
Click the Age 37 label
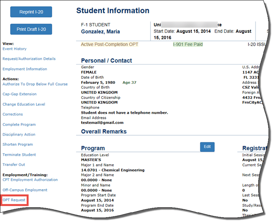click(x=129, y=83)
